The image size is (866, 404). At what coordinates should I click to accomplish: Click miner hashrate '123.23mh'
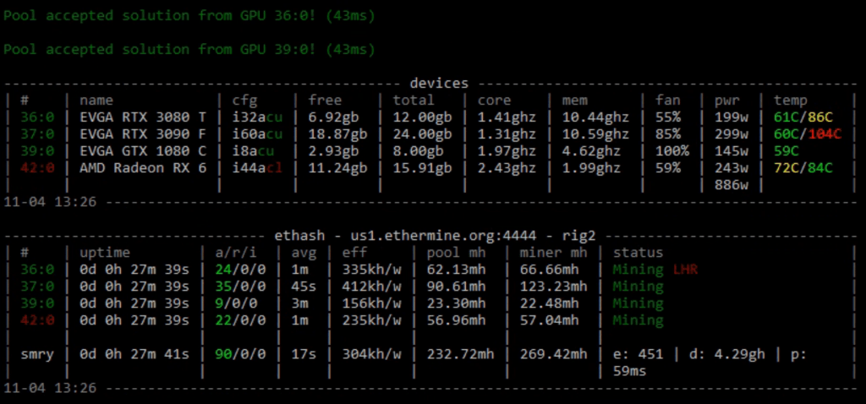[x=553, y=287]
